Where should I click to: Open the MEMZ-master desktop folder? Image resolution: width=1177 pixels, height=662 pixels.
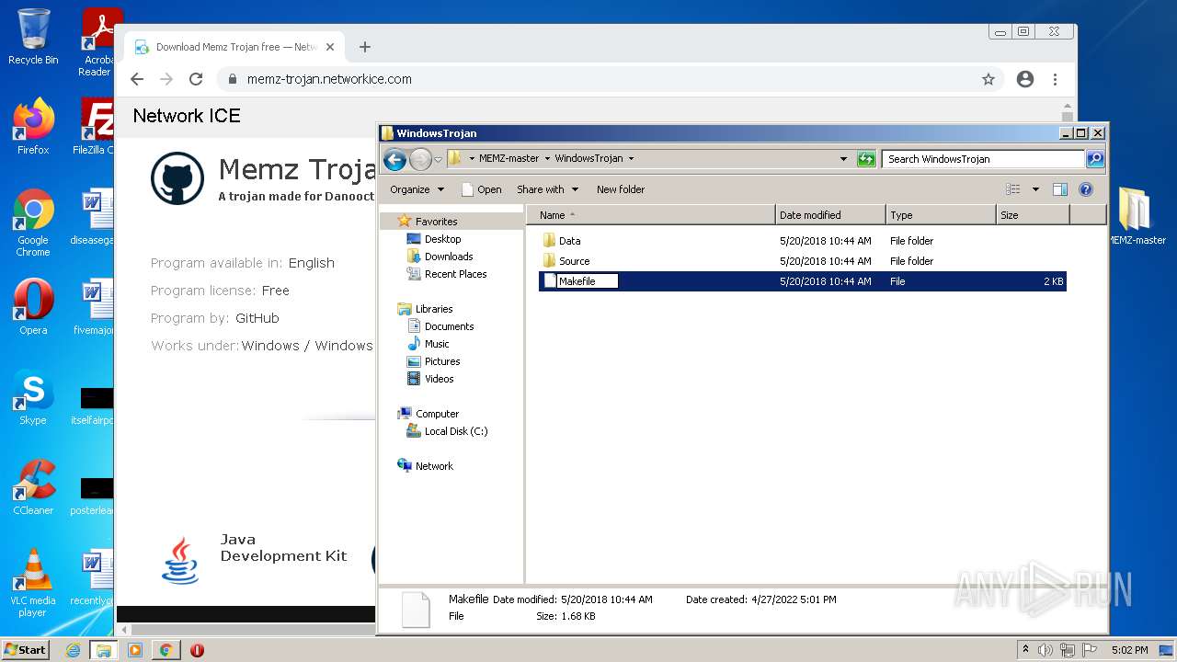pyautogui.click(x=1136, y=216)
